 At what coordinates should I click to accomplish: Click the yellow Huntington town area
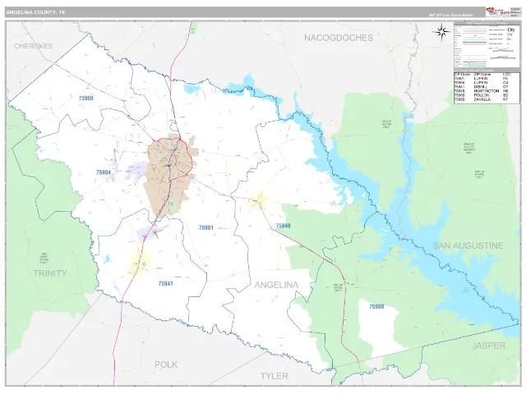(x=258, y=199)
